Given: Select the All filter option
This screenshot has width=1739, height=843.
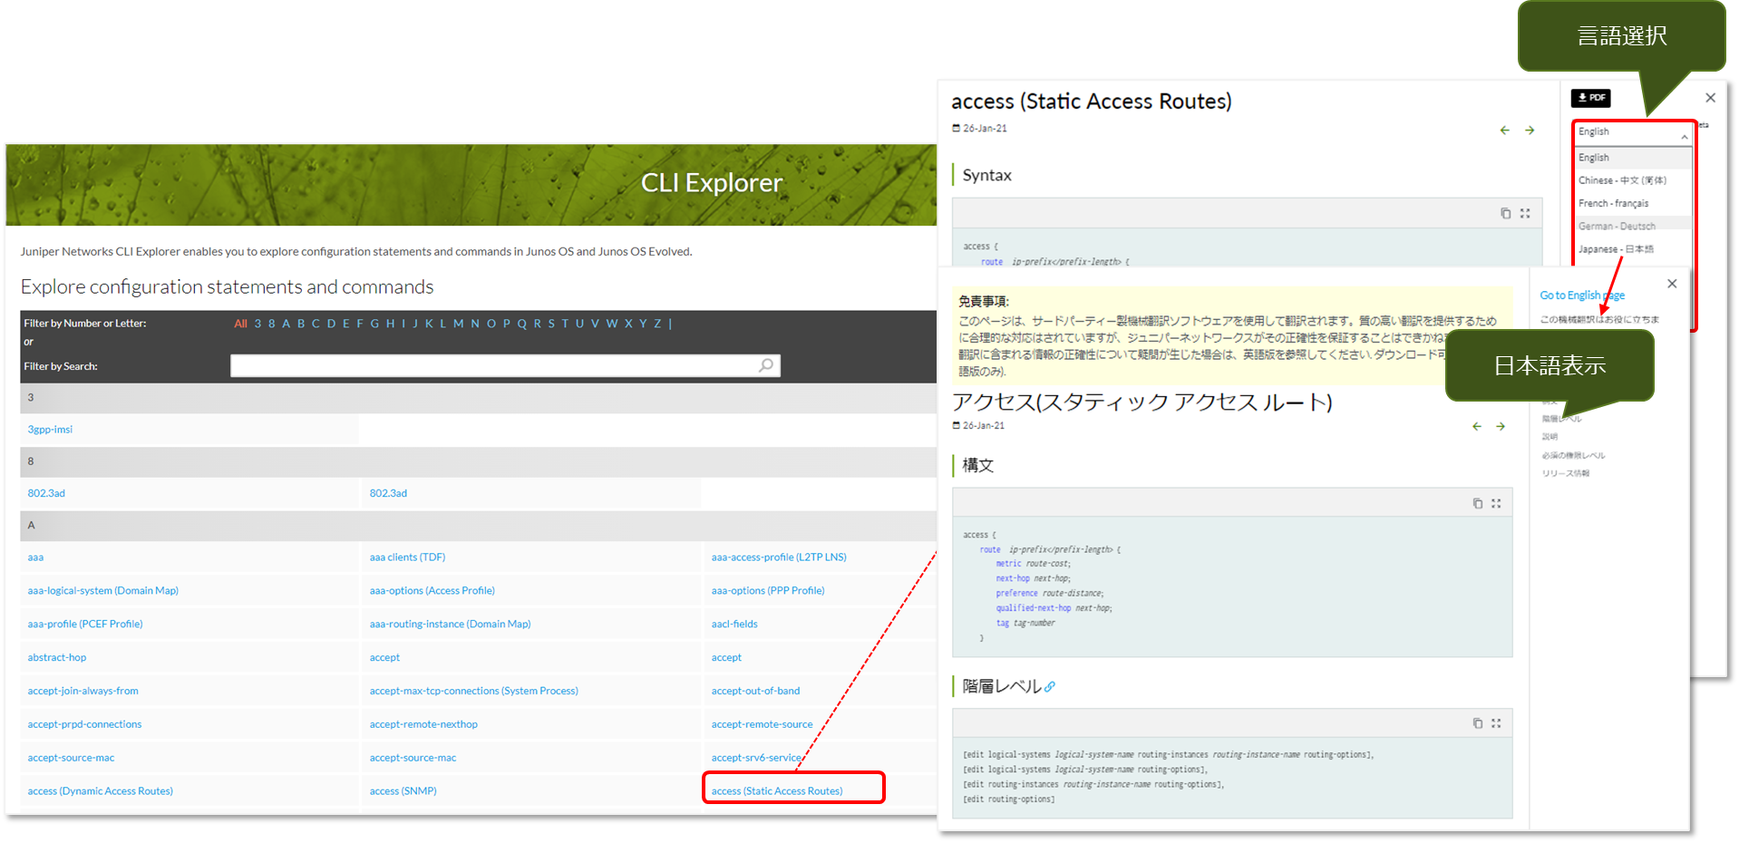Looking at the screenshot, I should tap(240, 323).
